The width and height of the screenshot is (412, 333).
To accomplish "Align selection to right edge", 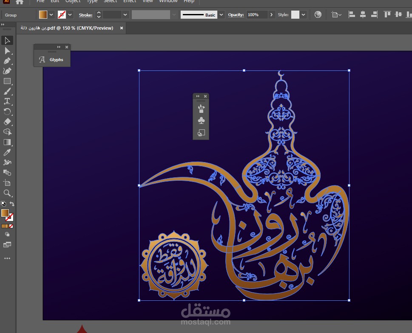I will click(x=374, y=14).
